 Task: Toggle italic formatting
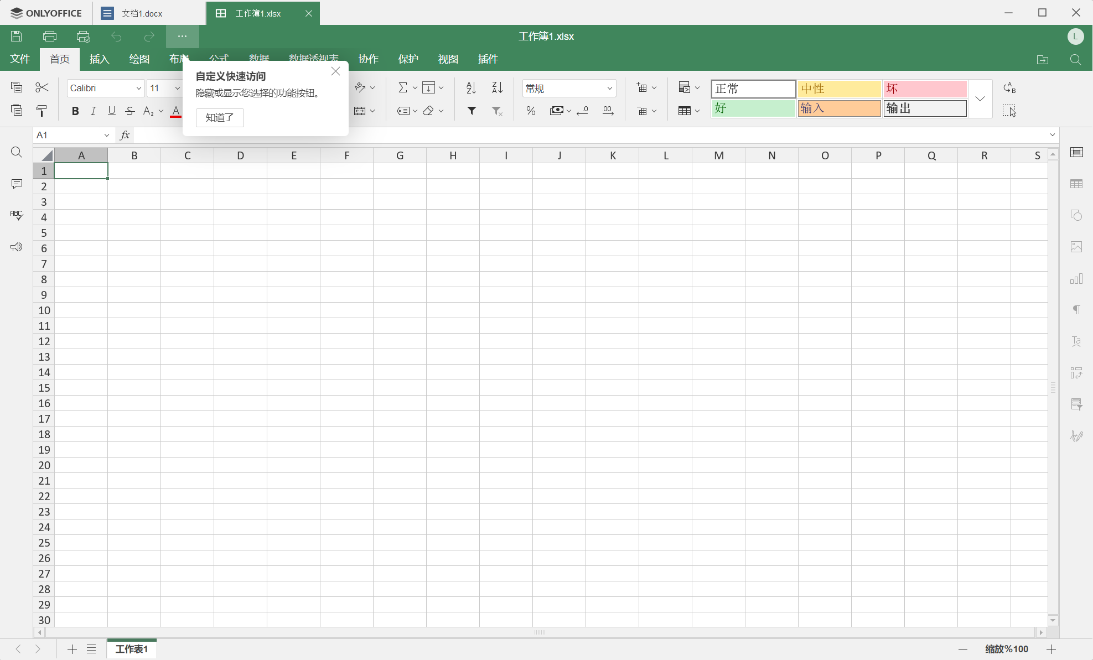coord(93,111)
